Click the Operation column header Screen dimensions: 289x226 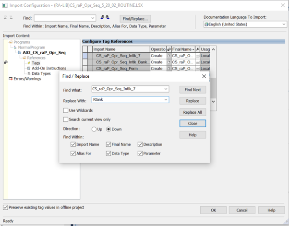click(x=158, y=49)
